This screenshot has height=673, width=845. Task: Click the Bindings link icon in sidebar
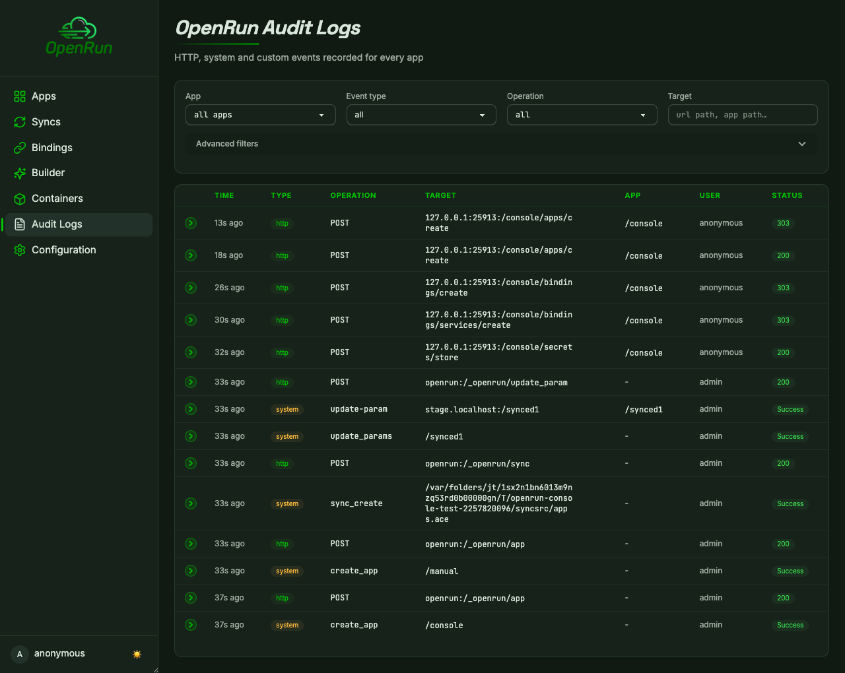tap(20, 148)
